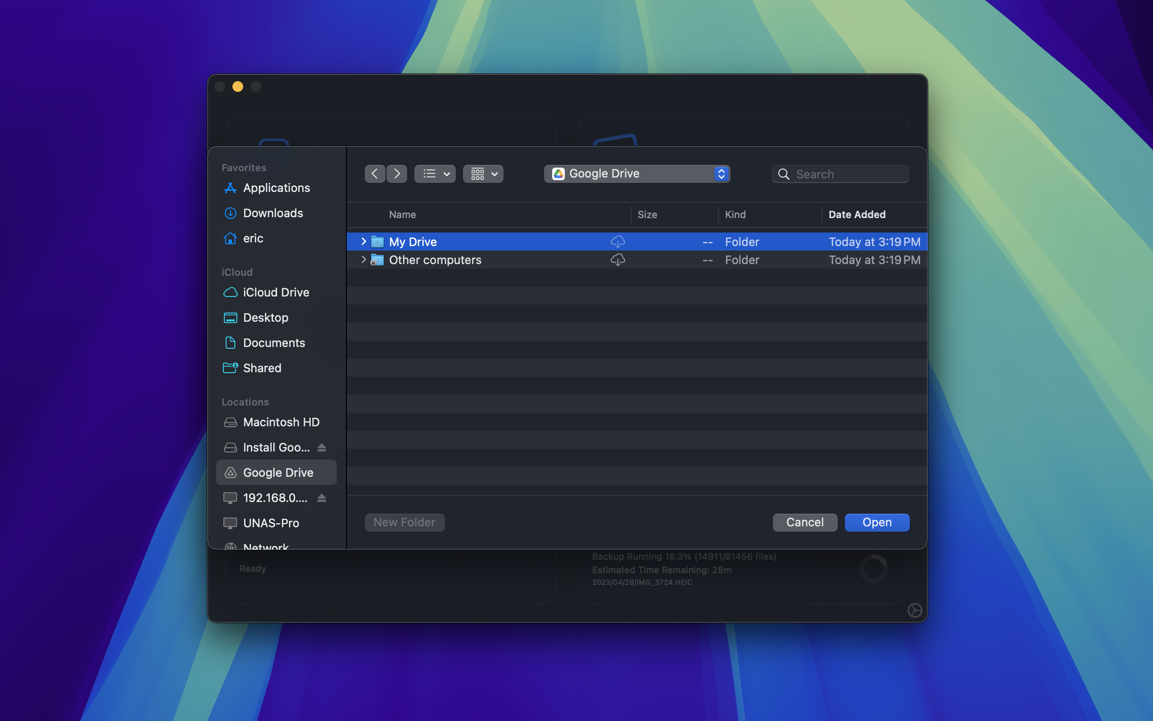Cancel the file dialog
The image size is (1153, 721).
click(805, 523)
